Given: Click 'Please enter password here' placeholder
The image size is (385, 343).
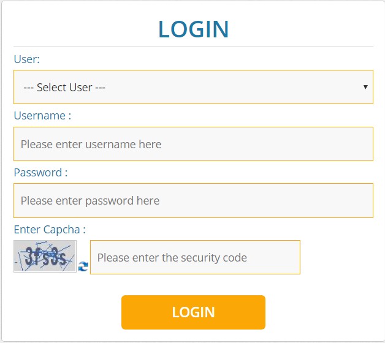Looking at the screenshot, I should [90, 201].
